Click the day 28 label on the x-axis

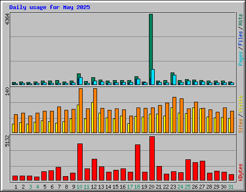pos(209,187)
